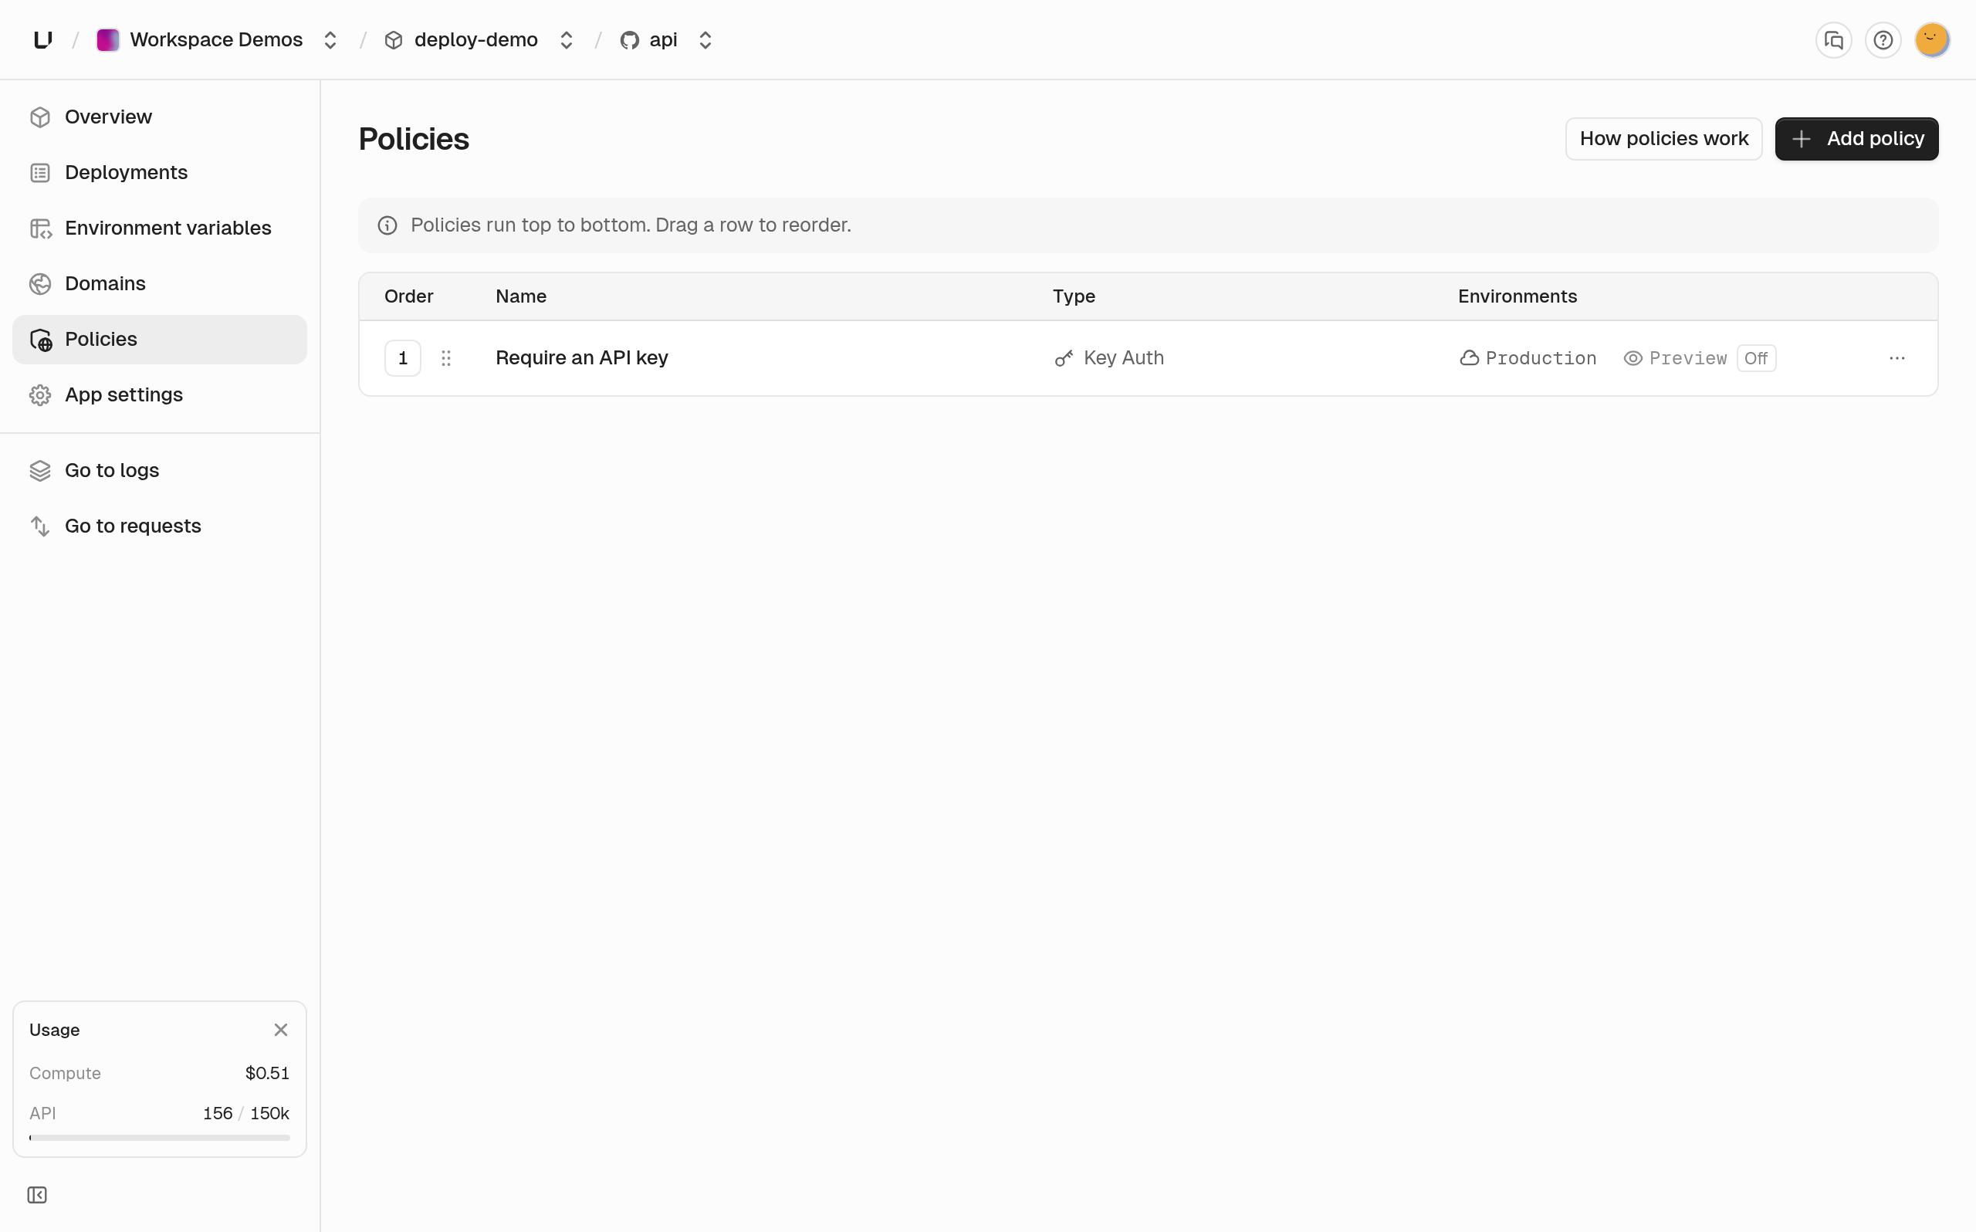Close the Usage card
The height and width of the screenshot is (1232, 1976).
coord(281,1031)
